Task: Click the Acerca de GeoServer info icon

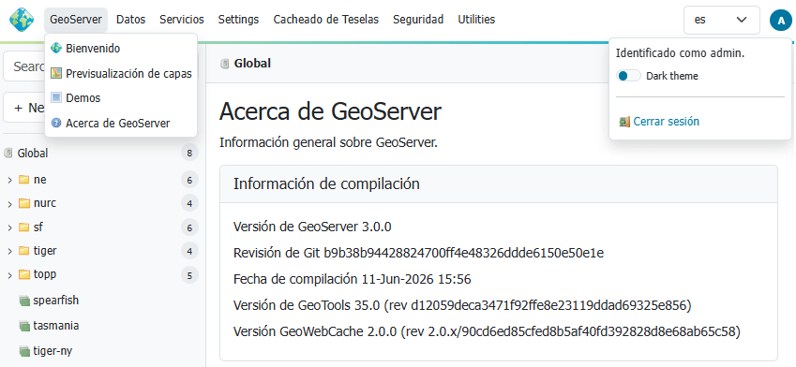Action: point(56,124)
